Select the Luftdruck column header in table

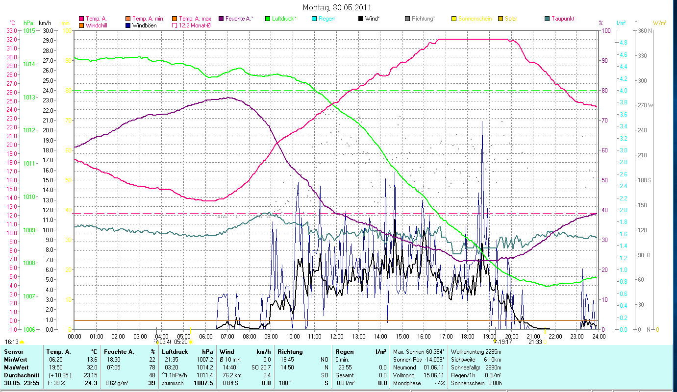[175, 351]
